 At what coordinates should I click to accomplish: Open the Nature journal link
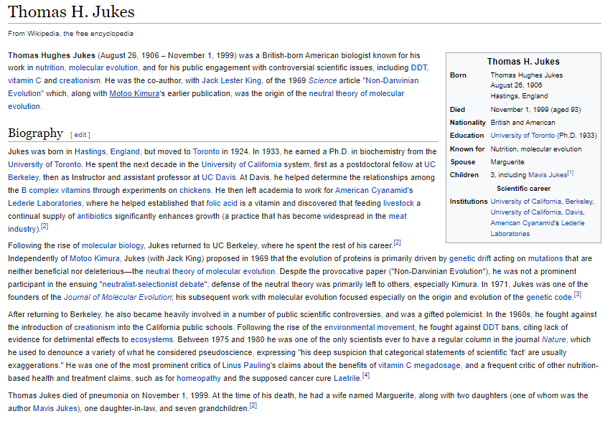(553, 340)
